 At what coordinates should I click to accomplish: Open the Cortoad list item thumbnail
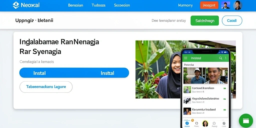click(187, 90)
